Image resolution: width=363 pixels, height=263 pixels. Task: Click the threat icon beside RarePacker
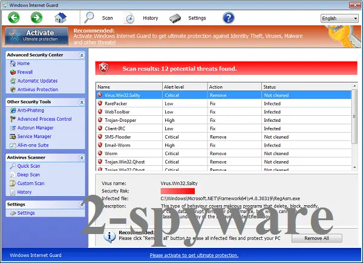100,103
